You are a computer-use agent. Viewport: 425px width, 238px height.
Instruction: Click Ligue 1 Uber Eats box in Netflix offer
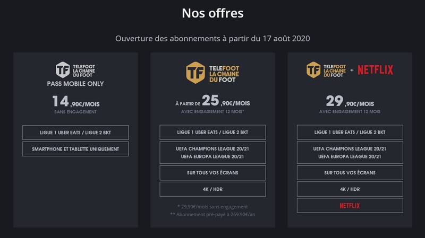(350, 132)
